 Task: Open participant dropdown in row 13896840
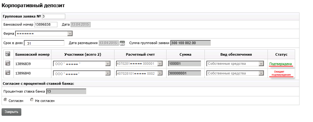82,73
